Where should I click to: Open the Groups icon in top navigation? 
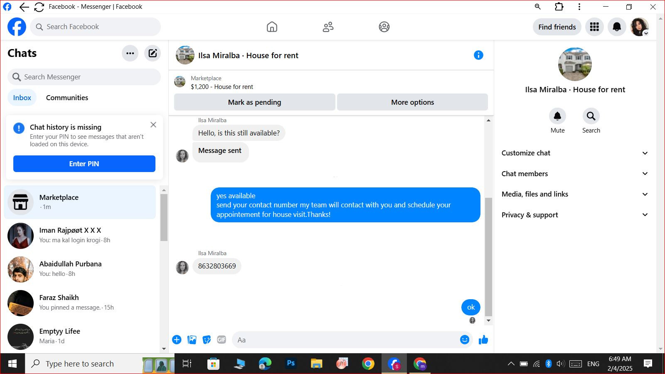[x=384, y=27]
